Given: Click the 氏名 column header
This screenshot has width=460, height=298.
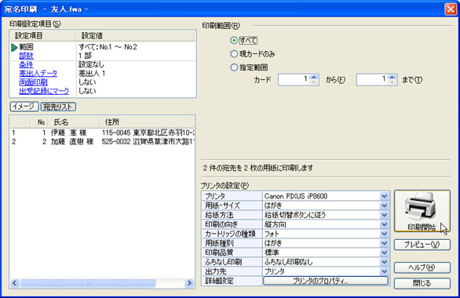Looking at the screenshot, I should [x=73, y=122].
